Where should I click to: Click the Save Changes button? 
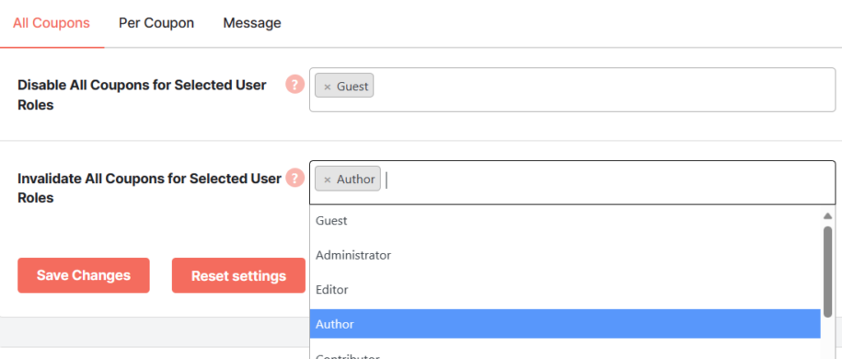coord(83,276)
